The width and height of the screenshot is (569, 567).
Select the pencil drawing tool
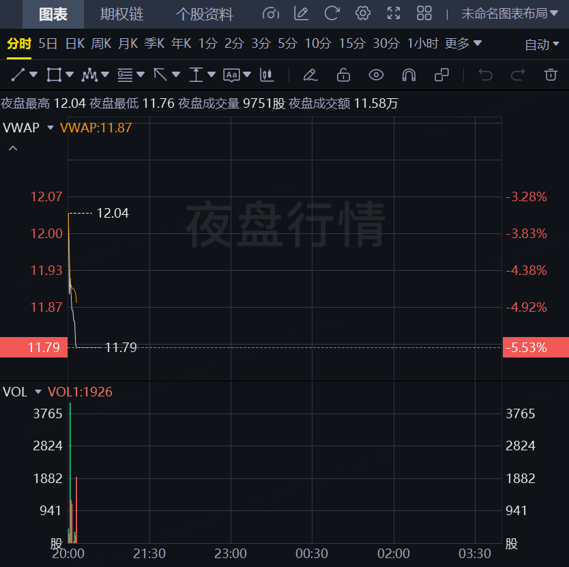tap(310, 74)
